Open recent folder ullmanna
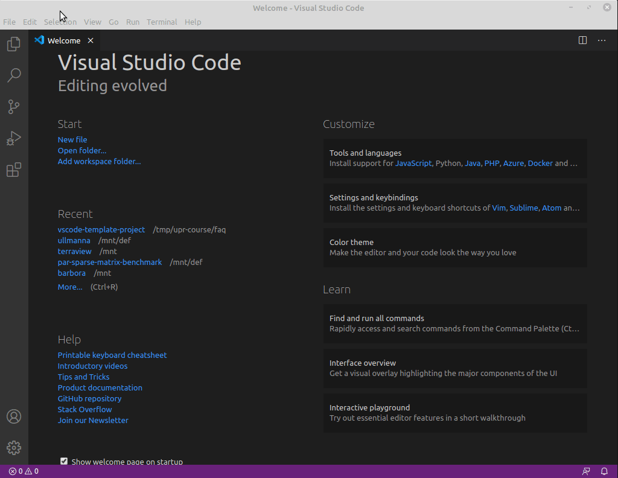This screenshot has height=478, width=618. (74, 240)
